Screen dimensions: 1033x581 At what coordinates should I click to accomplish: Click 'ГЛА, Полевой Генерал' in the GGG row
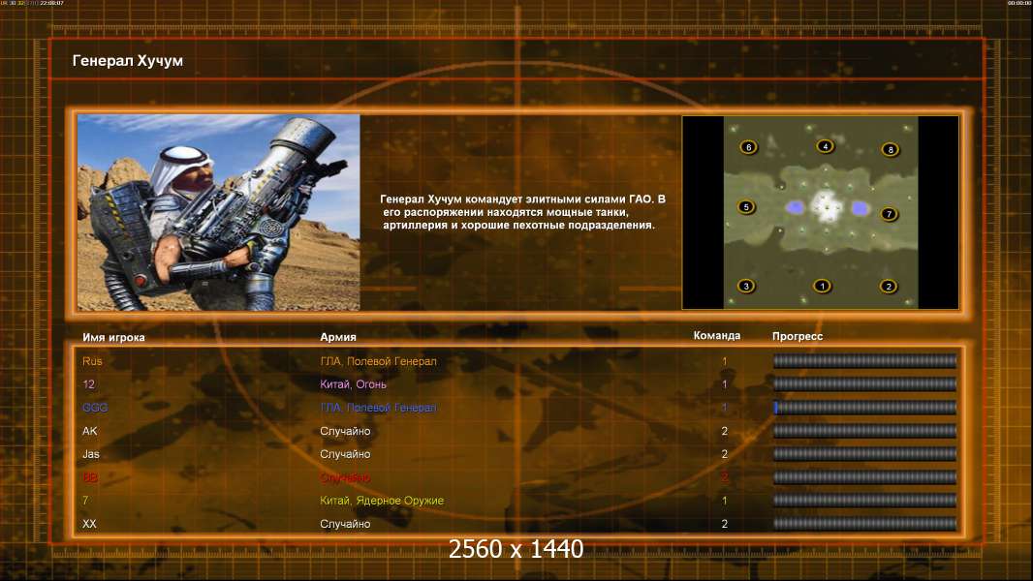pyautogui.click(x=378, y=408)
